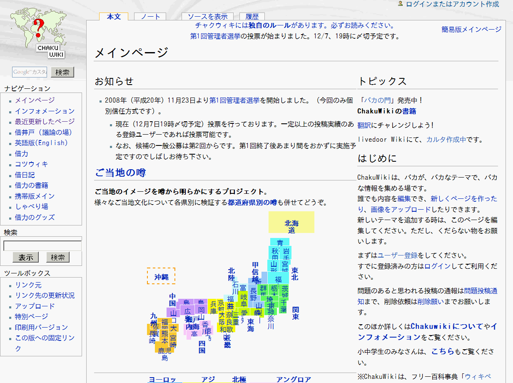Switch to the ノート tab

149,16
